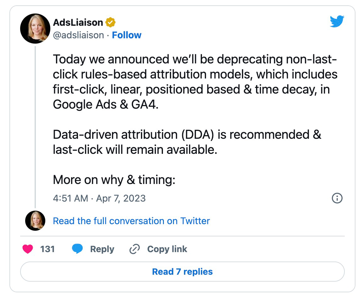The image size is (363, 297).
Task: Click the Twitter bird logo
Action: tap(337, 22)
